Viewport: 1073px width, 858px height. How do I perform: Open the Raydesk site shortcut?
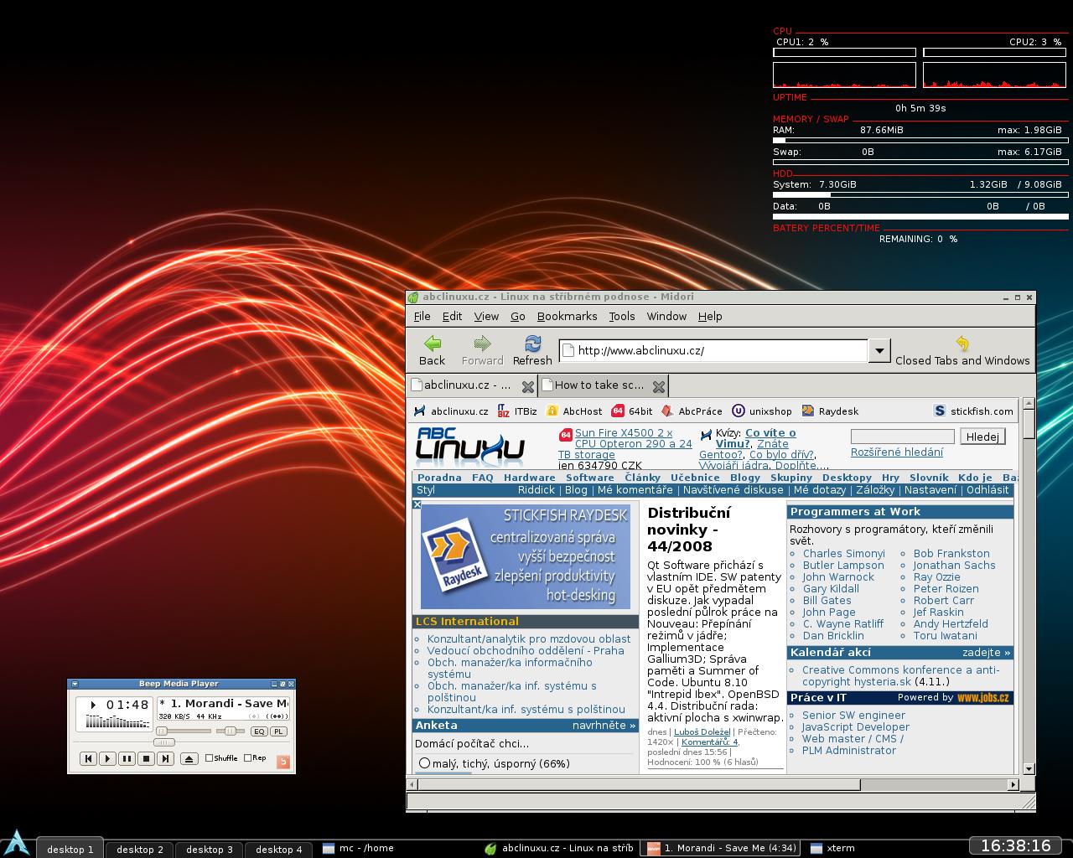click(x=830, y=411)
